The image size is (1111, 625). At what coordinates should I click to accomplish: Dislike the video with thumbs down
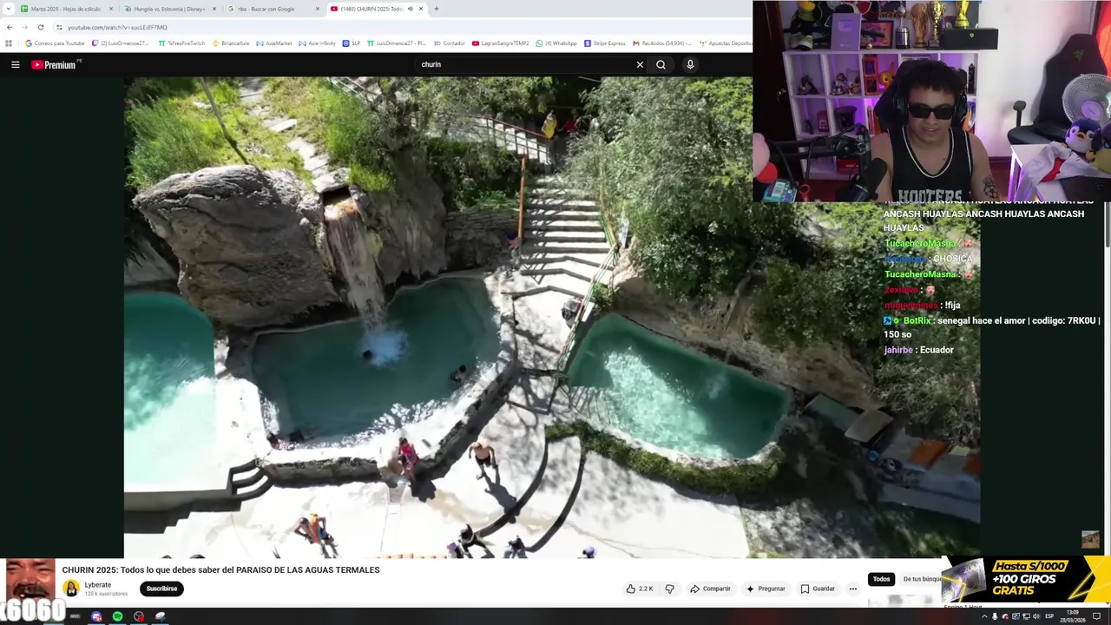tap(669, 589)
